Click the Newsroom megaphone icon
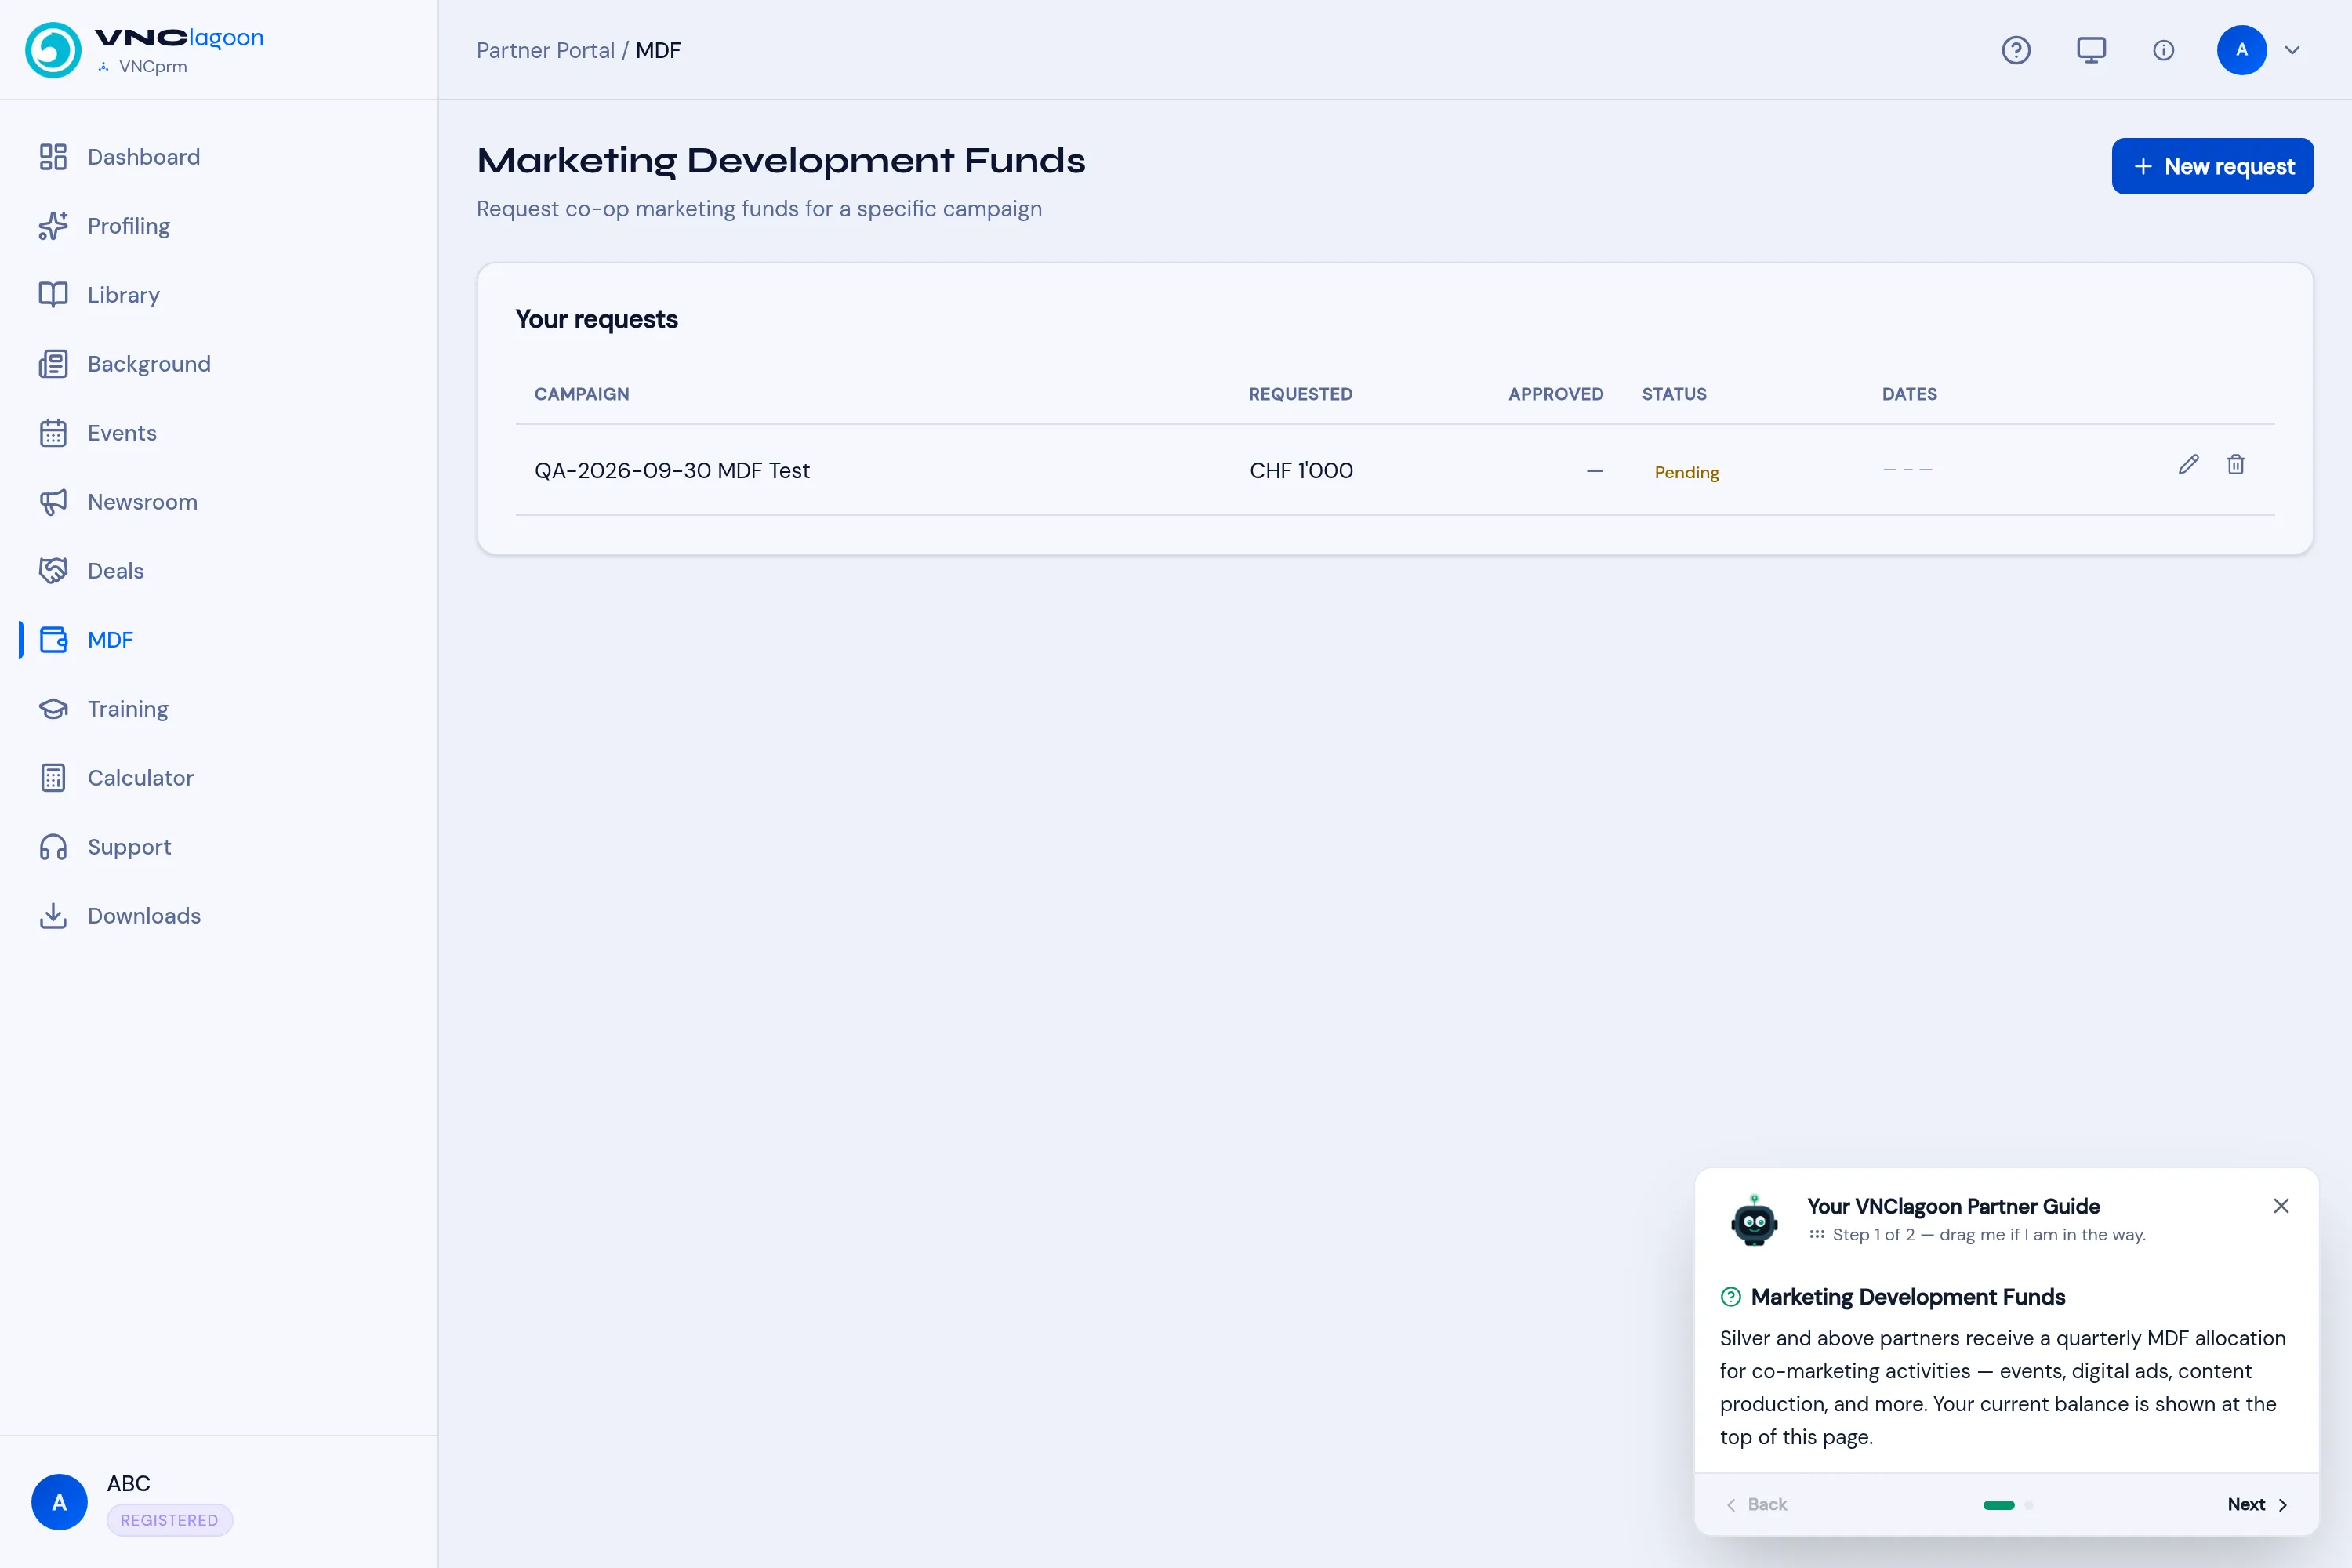 tap(53, 502)
